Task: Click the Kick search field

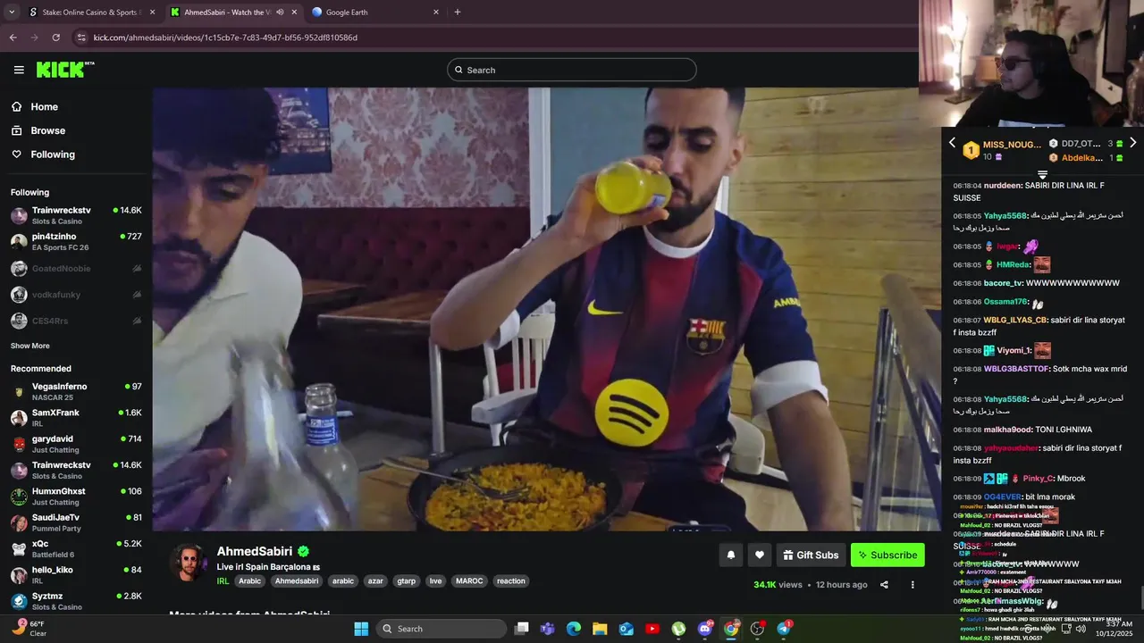Action: coord(572,70)
